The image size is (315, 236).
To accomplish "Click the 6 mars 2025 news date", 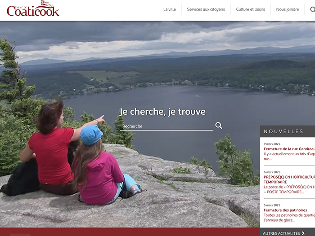I will 272,172.
